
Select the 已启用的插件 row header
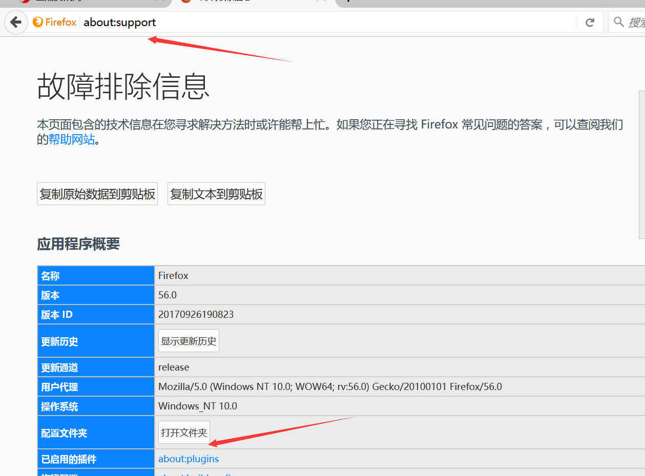point(96,459)
